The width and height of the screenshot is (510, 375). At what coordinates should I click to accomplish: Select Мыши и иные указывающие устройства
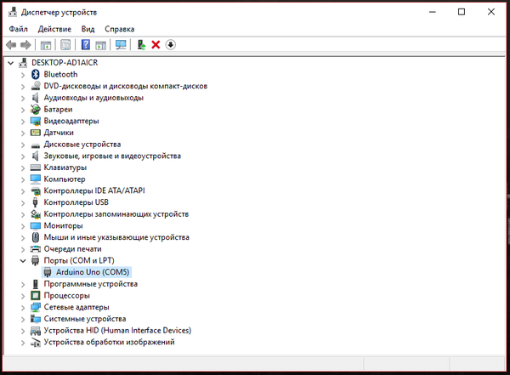[116, 237]
